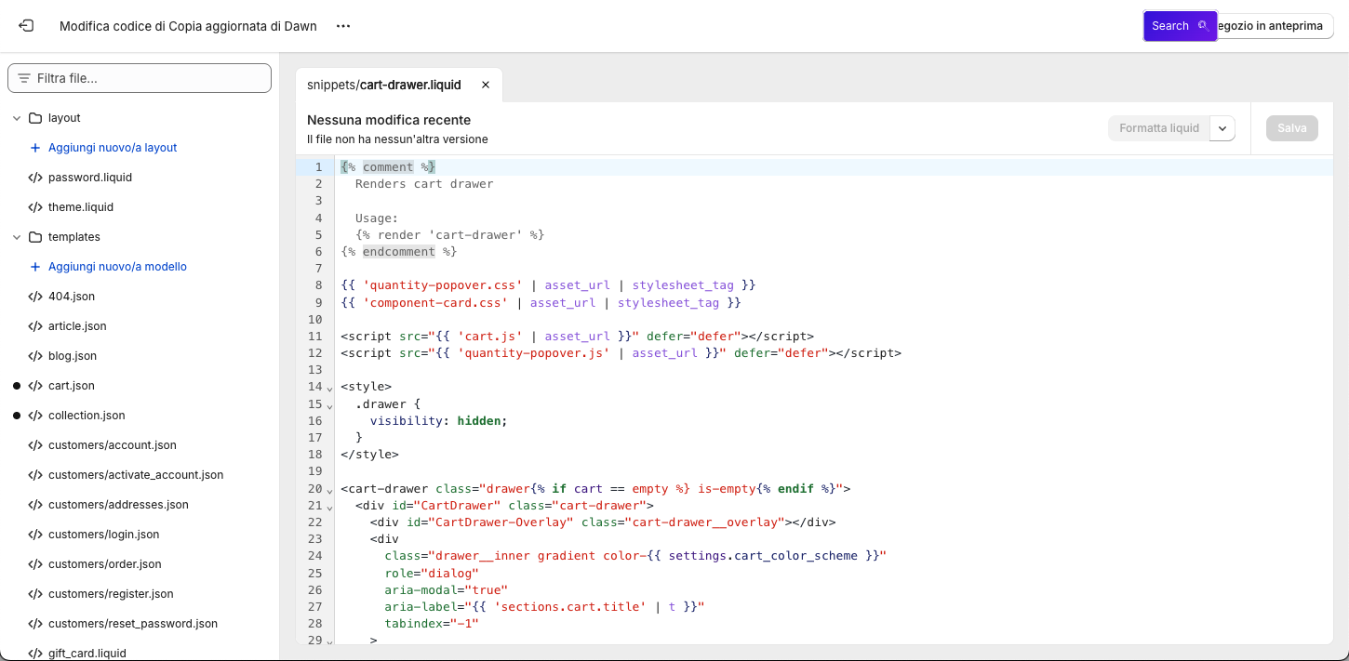
Task: Click code icon next to password.liquid
Action: tap(35, 178)
